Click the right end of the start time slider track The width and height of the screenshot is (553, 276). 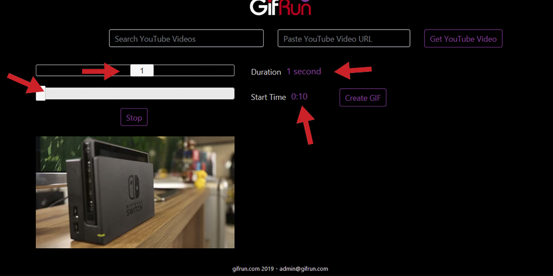230,94
